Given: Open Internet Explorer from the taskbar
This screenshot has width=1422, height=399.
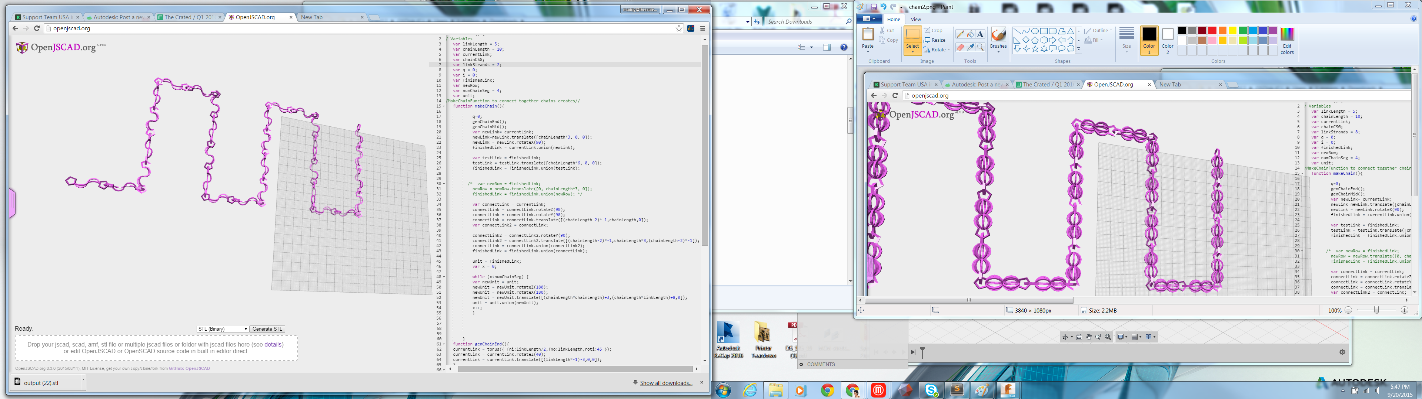Looking at the screenshot, I should 750,390.
